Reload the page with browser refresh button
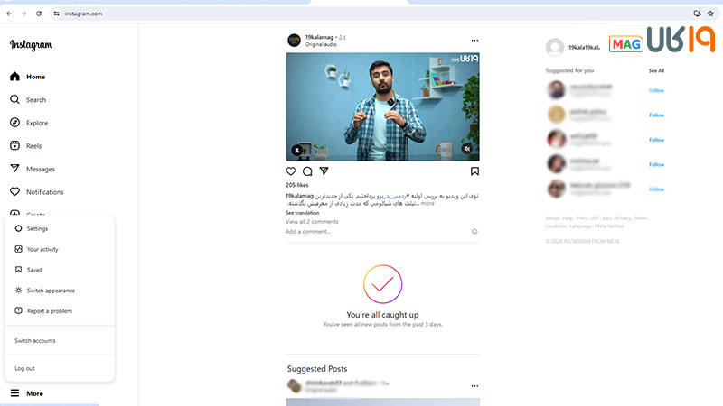 coord(39,14)
